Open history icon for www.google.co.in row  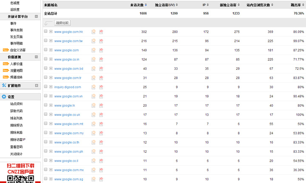pos(93,60)
